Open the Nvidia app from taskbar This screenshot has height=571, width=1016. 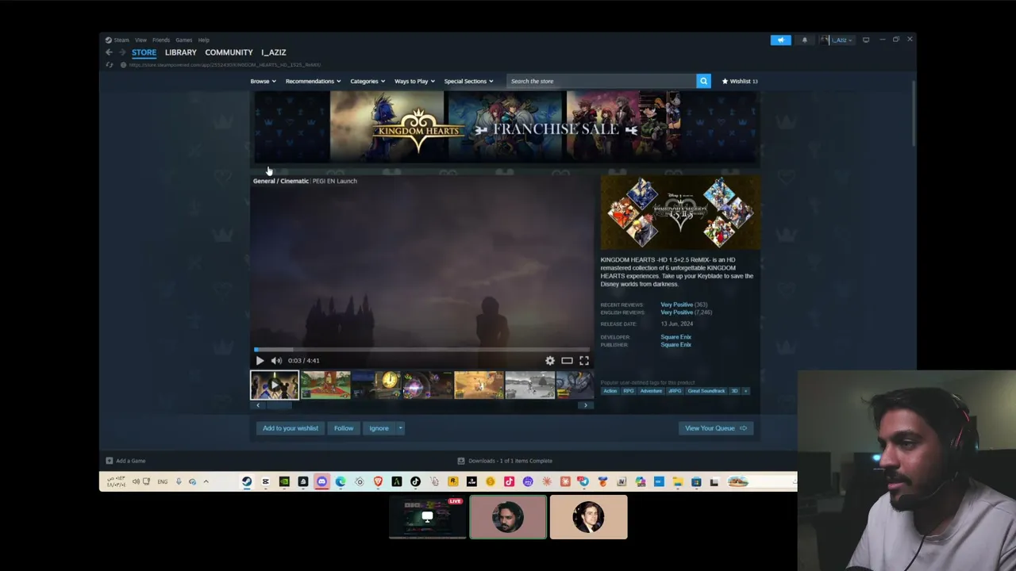284,481
